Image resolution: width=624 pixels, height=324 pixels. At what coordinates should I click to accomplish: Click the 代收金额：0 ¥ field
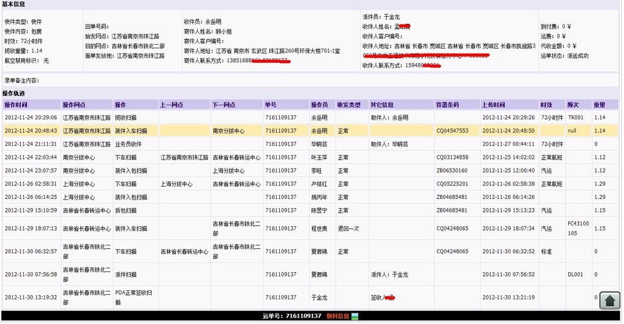(x=559, y=46)
